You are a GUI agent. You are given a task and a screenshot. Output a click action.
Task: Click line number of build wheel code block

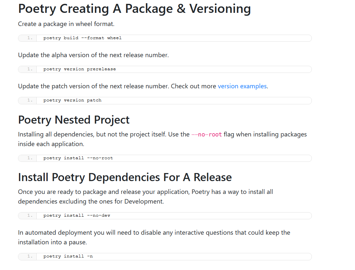pyautogui.click(x=30, y=38)
